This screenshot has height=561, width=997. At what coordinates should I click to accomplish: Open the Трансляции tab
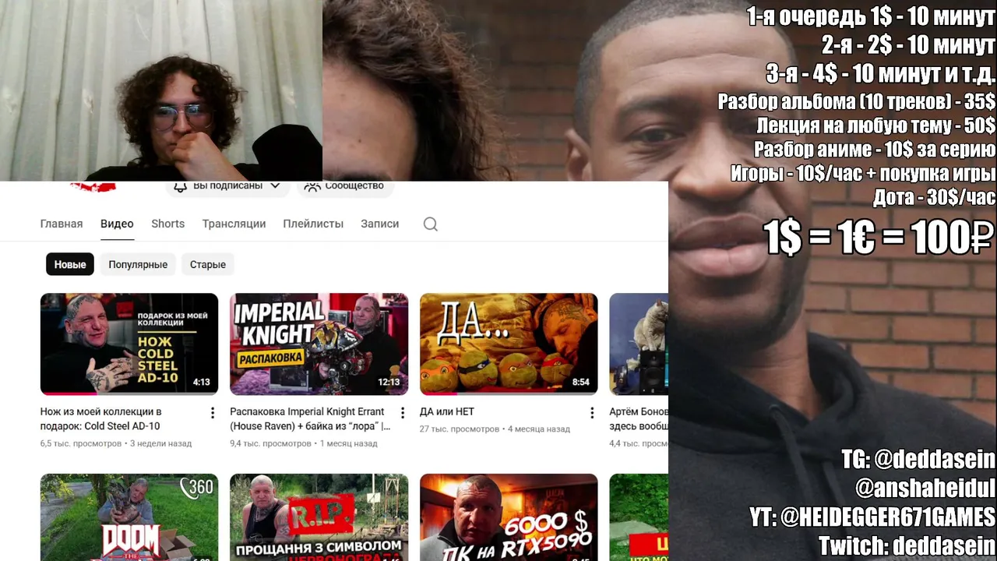click(x=234, y=224)
